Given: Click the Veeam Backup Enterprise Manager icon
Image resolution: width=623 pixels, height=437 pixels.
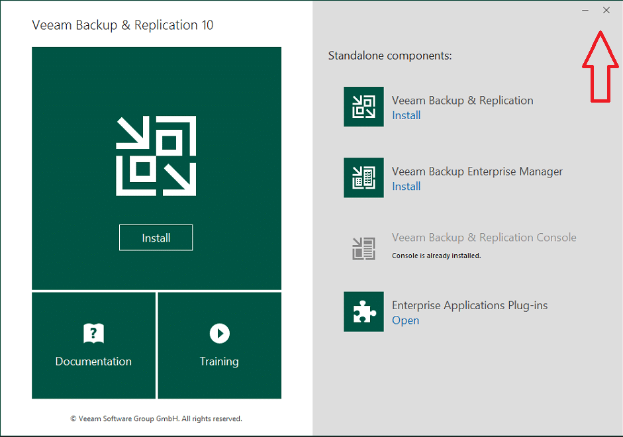Looking at the screenshot, I should [363, 177].
